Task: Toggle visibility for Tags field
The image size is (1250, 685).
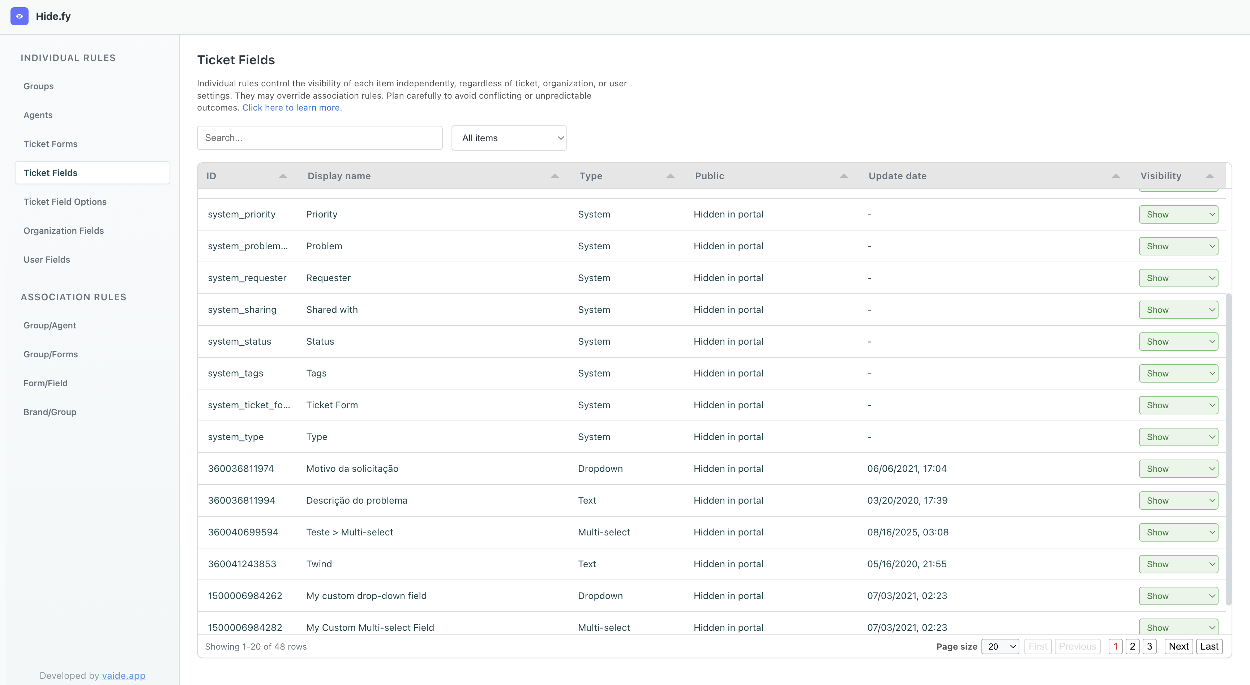Action: coord(1178,374)
